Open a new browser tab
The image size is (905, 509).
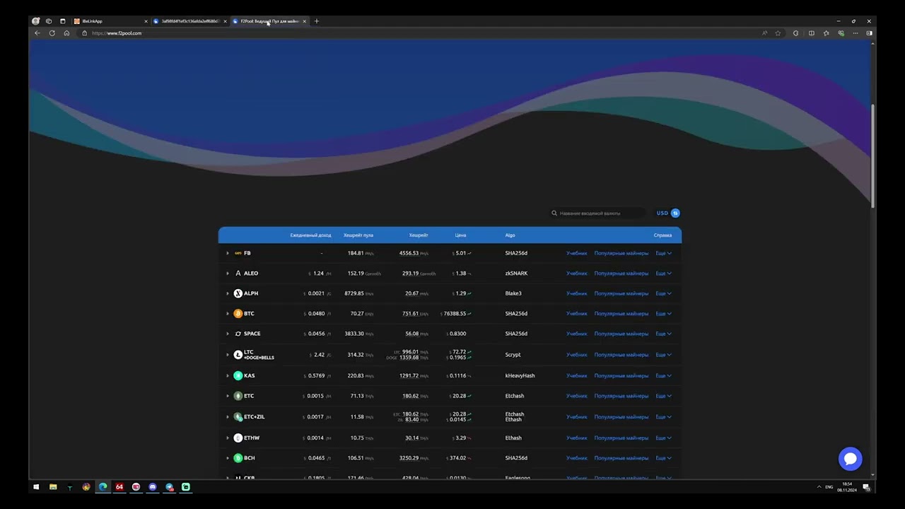[x=316, y=21]
